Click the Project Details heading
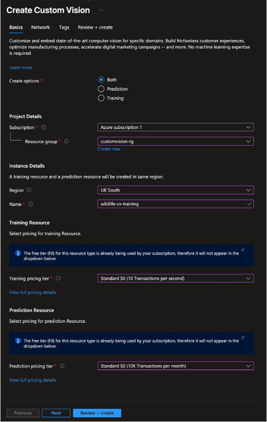The width and height of the screenshot is (267, 422). pyautogui.click(x=25, y=116)
